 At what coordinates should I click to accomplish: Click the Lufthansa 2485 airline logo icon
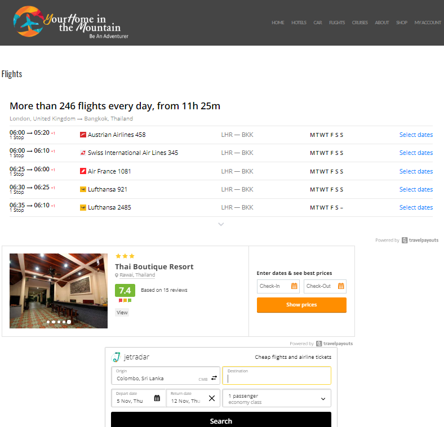(x=83, y=207)
